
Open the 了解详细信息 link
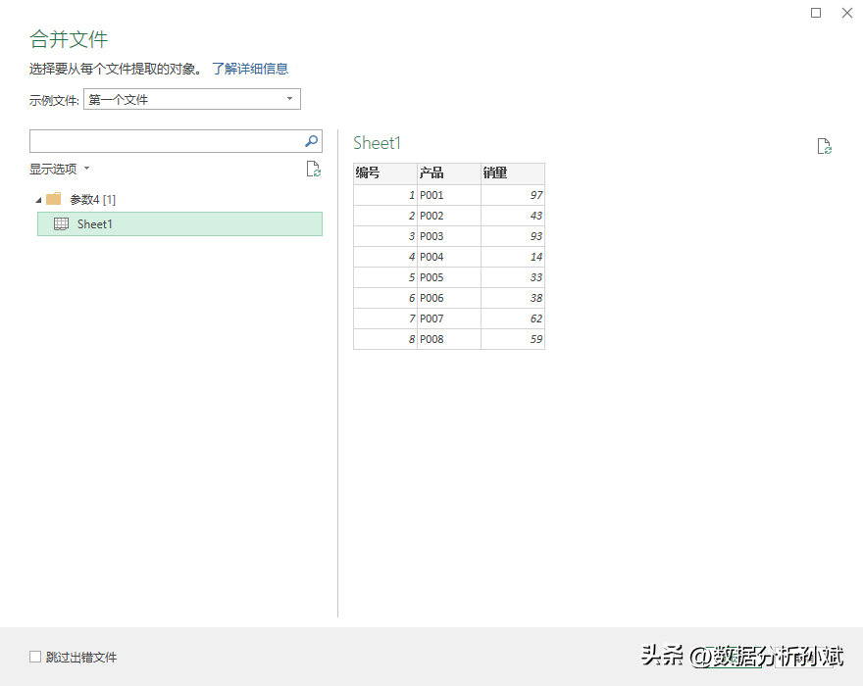pyautogui.click(x=250, y=69)
